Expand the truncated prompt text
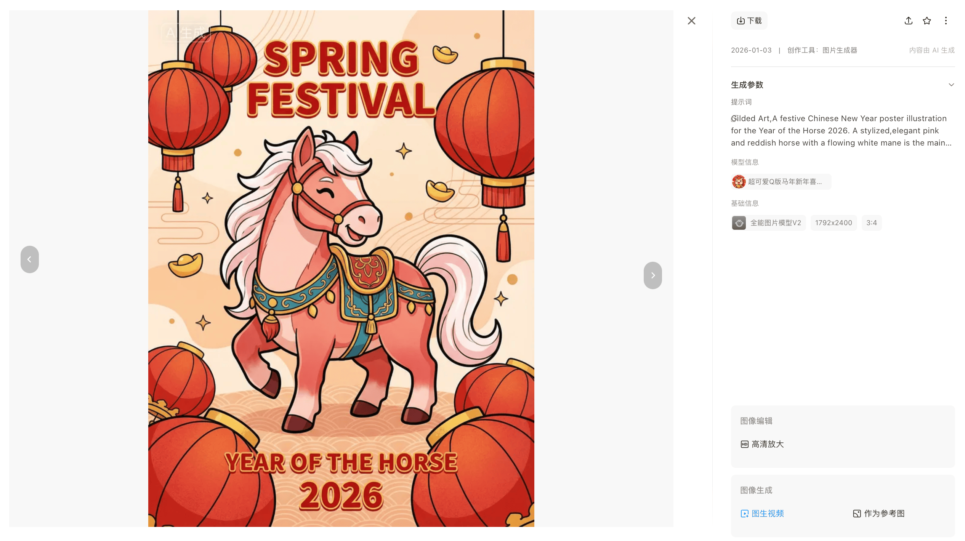This screenshot has height=541, width=965. click(x=842, y=130)
